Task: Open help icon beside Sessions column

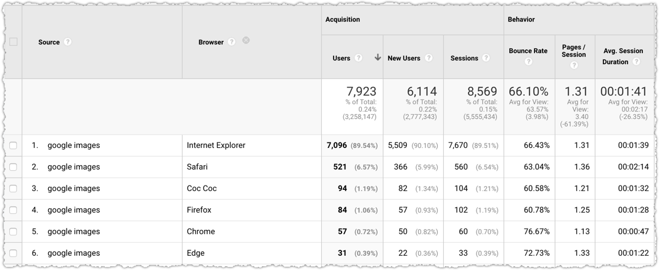Action: point(486,58)
